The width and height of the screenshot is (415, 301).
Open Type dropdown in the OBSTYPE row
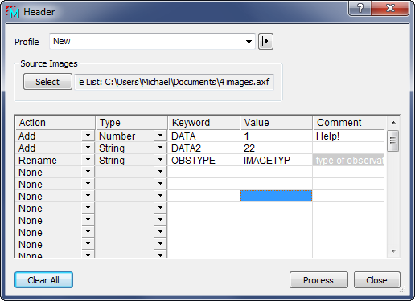[160, 160]
